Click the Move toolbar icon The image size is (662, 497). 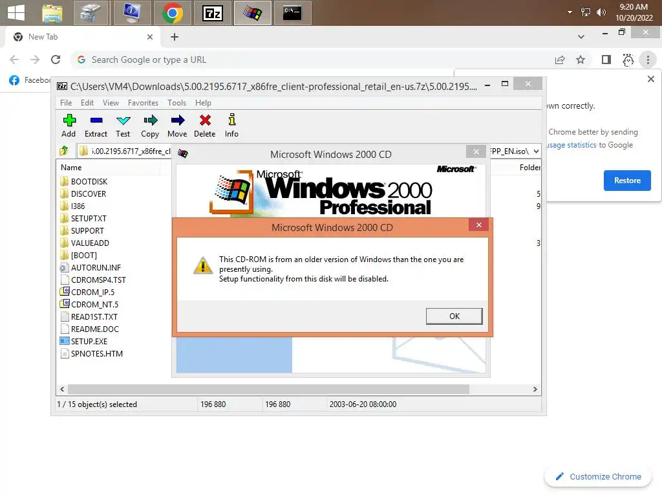[177, 121]
